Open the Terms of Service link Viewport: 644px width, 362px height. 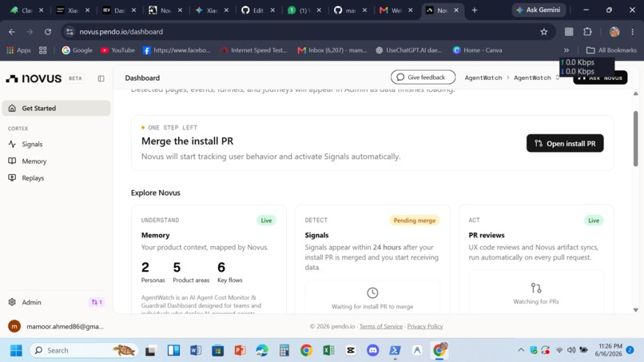point(381,326)
